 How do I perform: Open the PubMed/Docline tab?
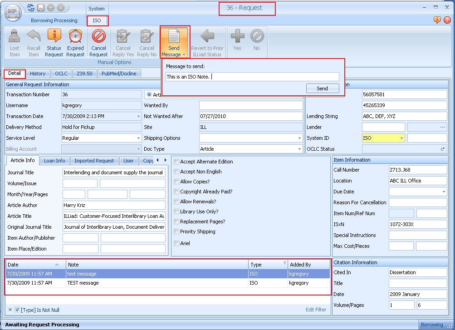(x=119, y=74)
